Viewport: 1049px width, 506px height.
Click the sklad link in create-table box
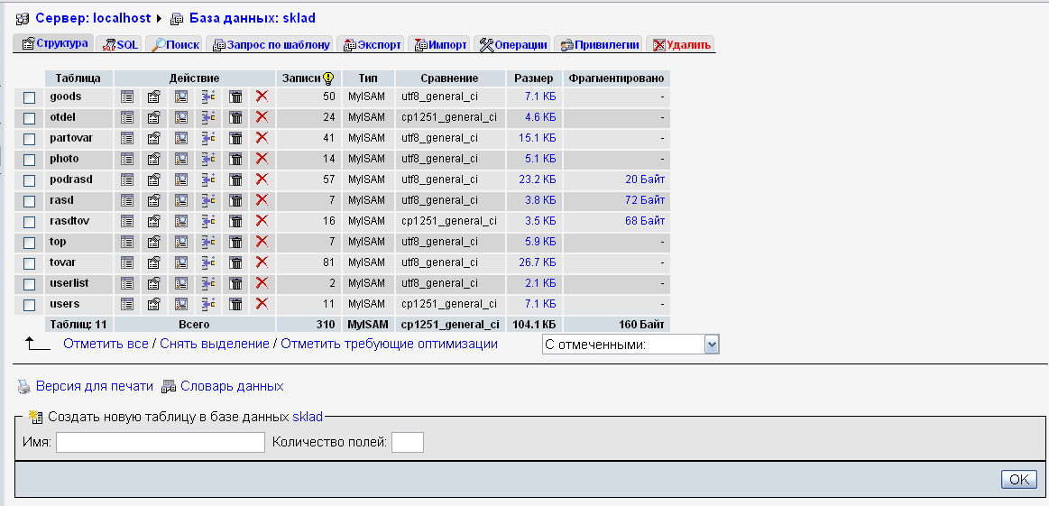point(308,417)
